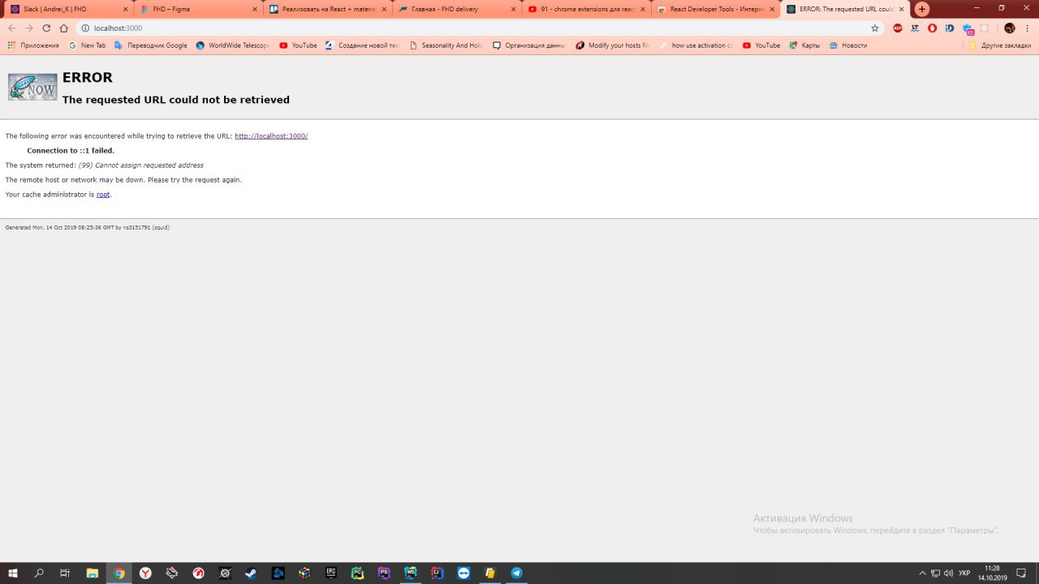
Task: Open the Chrome profile avatar
Action: point(1010,28)
